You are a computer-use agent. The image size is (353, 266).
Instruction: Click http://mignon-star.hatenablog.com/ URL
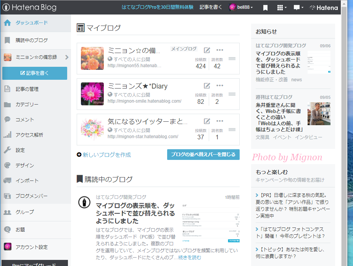143,137
